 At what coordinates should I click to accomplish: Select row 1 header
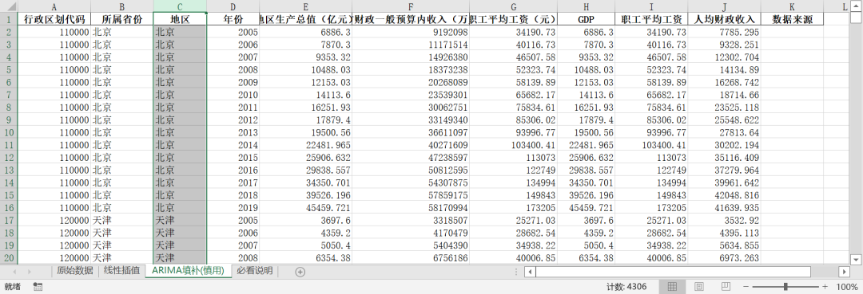[9, 19]
